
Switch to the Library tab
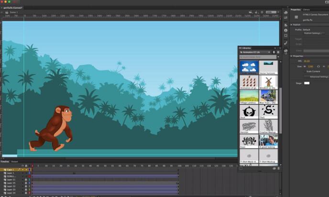[x=306, y=10]
